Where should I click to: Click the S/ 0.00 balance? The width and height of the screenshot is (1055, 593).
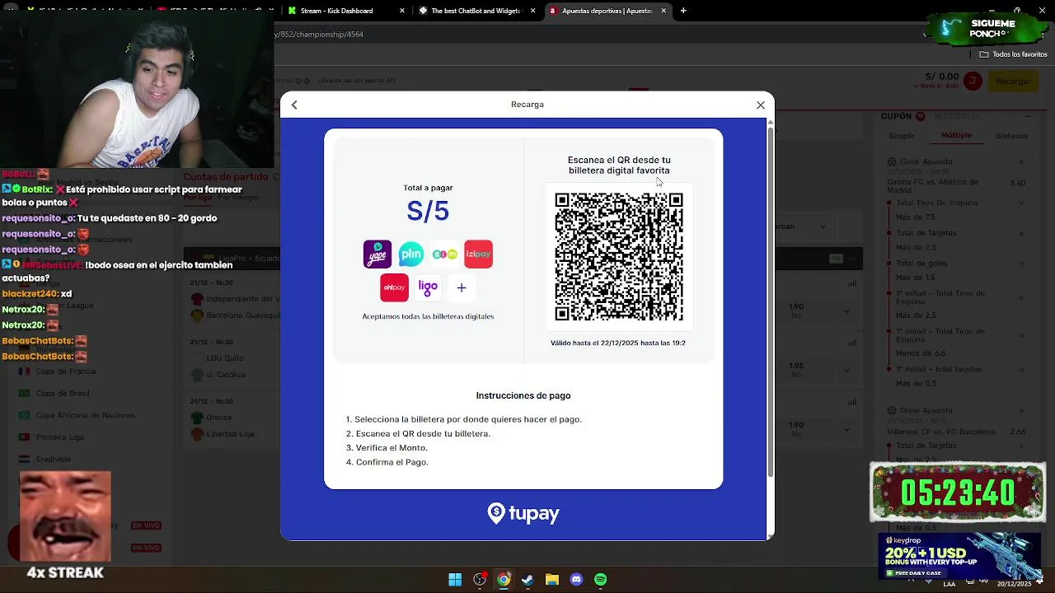pos(942,77)
